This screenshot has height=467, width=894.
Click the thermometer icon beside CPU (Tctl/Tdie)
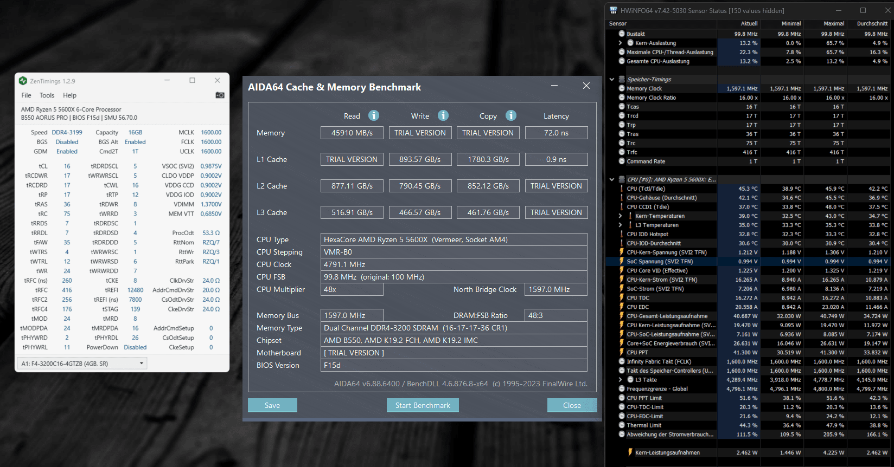coord(622,189)
